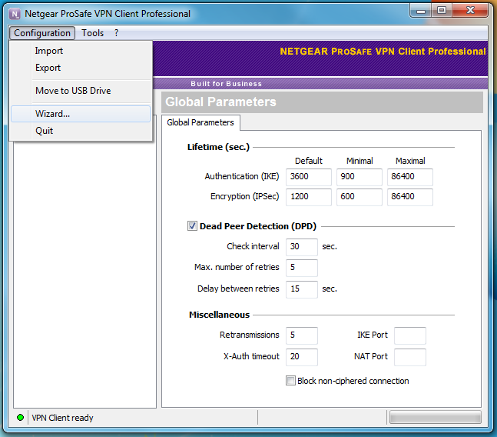Click the green VPN status indicator
This screenshot has height=437, width=497.
point(20,417)
